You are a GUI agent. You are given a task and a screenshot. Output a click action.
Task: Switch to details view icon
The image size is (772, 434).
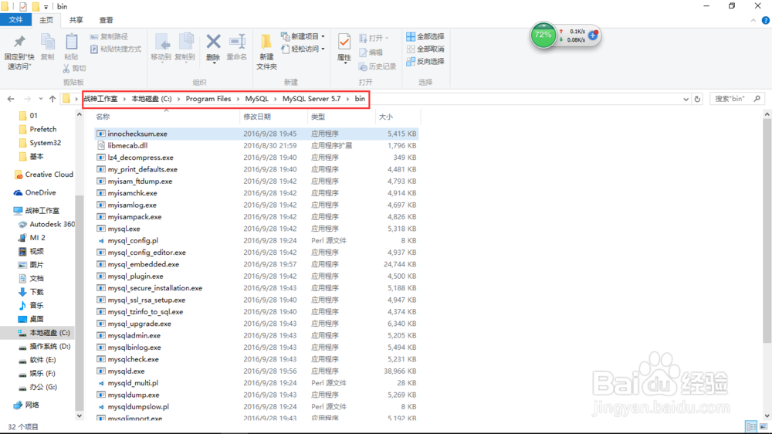tap(751, 426)
